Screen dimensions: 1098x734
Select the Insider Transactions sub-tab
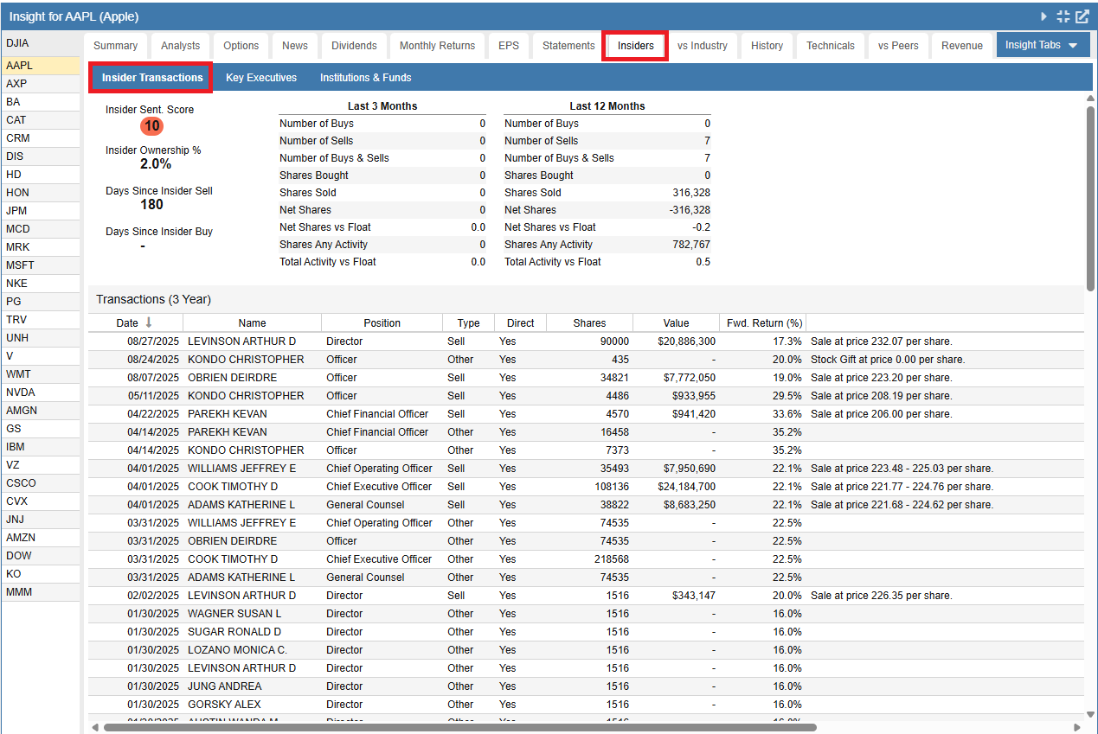coord(152,78)
